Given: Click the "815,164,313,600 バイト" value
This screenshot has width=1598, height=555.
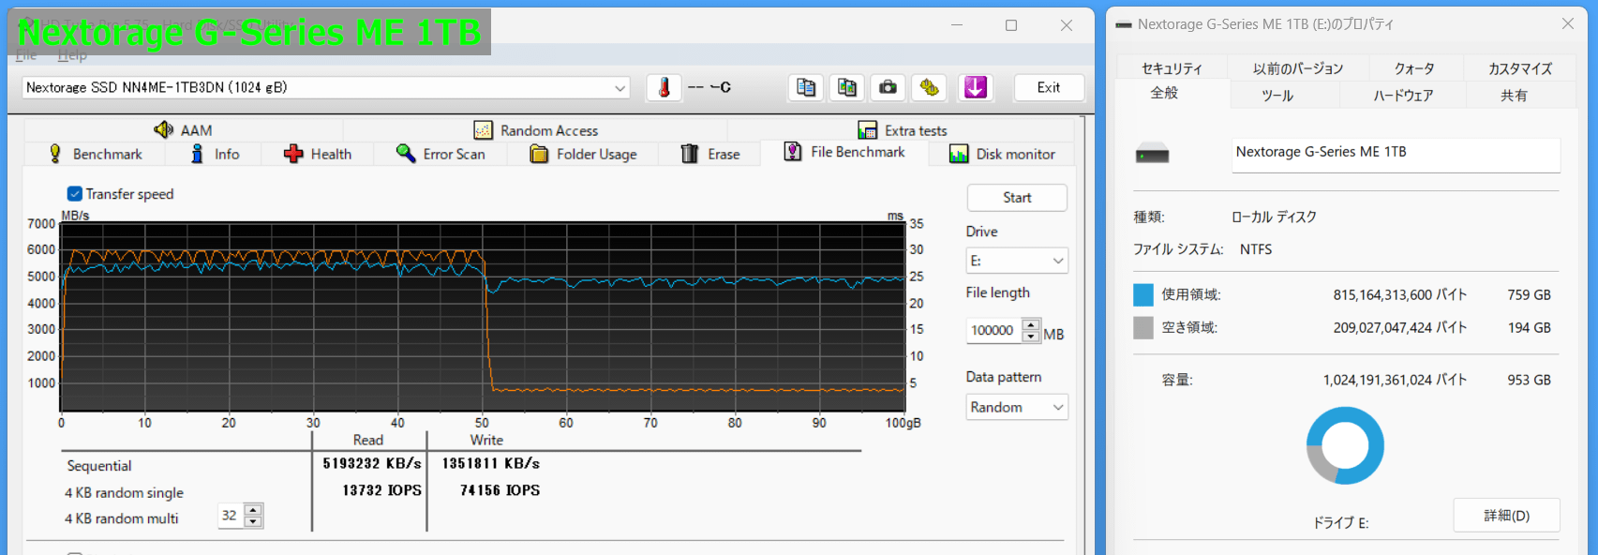Looking at the screenshot, I should coord(1400,295).
